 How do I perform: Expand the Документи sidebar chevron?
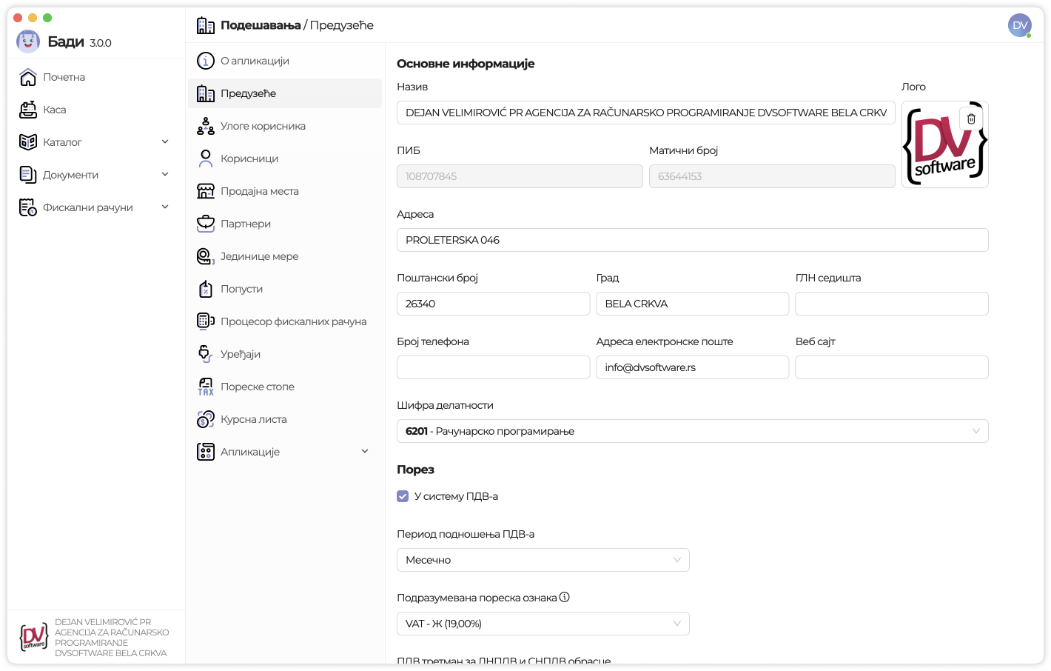[165, 174]
